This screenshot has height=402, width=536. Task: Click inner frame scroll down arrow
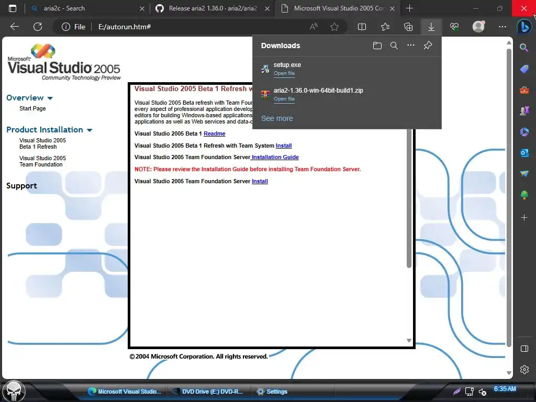(409, 340)
